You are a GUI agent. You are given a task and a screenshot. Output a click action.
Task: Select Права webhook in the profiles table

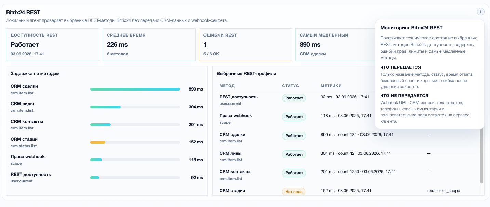tap(236, 116)
